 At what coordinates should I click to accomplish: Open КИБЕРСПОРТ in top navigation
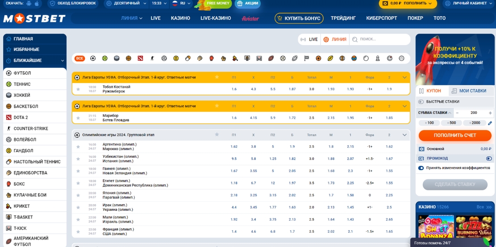pos(382,18)
